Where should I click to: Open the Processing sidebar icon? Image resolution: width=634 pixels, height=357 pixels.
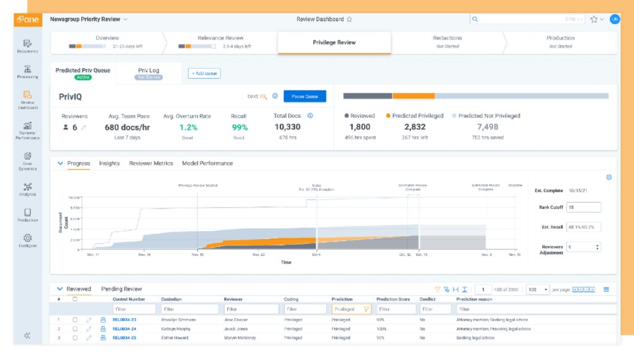(27, 71)
